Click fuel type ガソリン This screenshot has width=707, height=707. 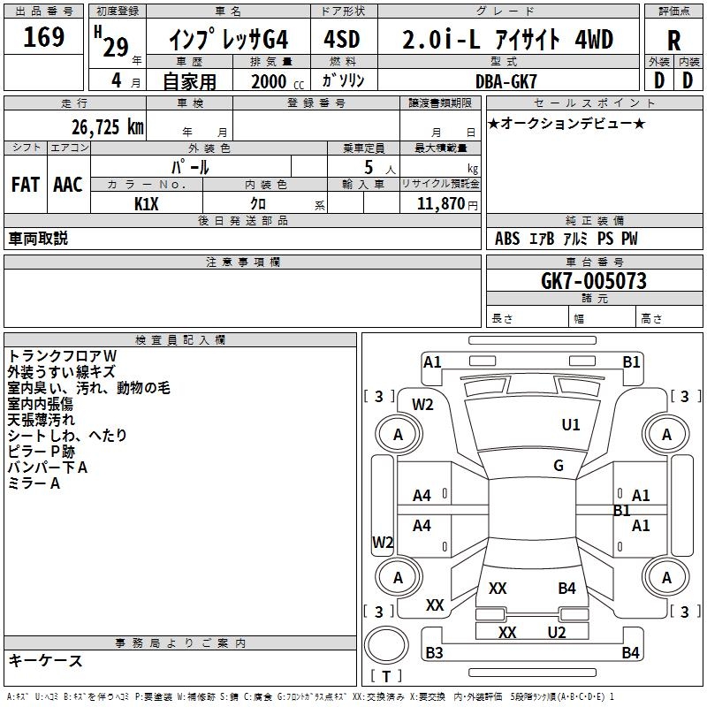click(343, 80)
